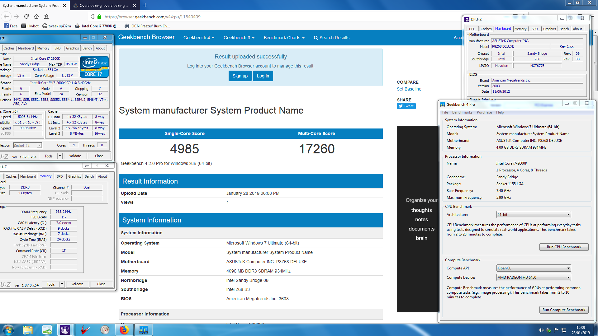Open the volume speaker tray icon
Image resolution: width=598 pixels, height=336 pixels.
[x=541, y=330]
